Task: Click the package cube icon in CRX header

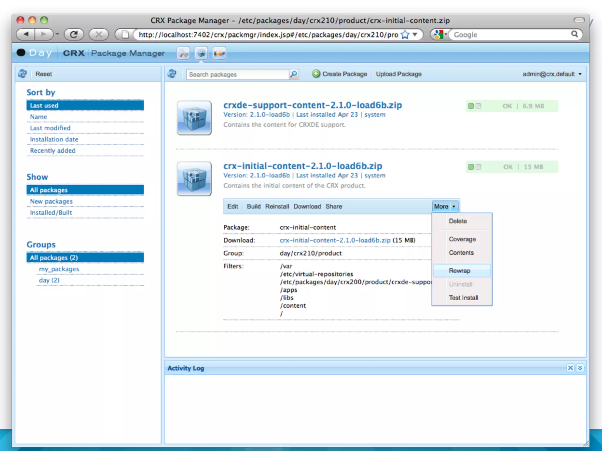Action: click(201, 53)
